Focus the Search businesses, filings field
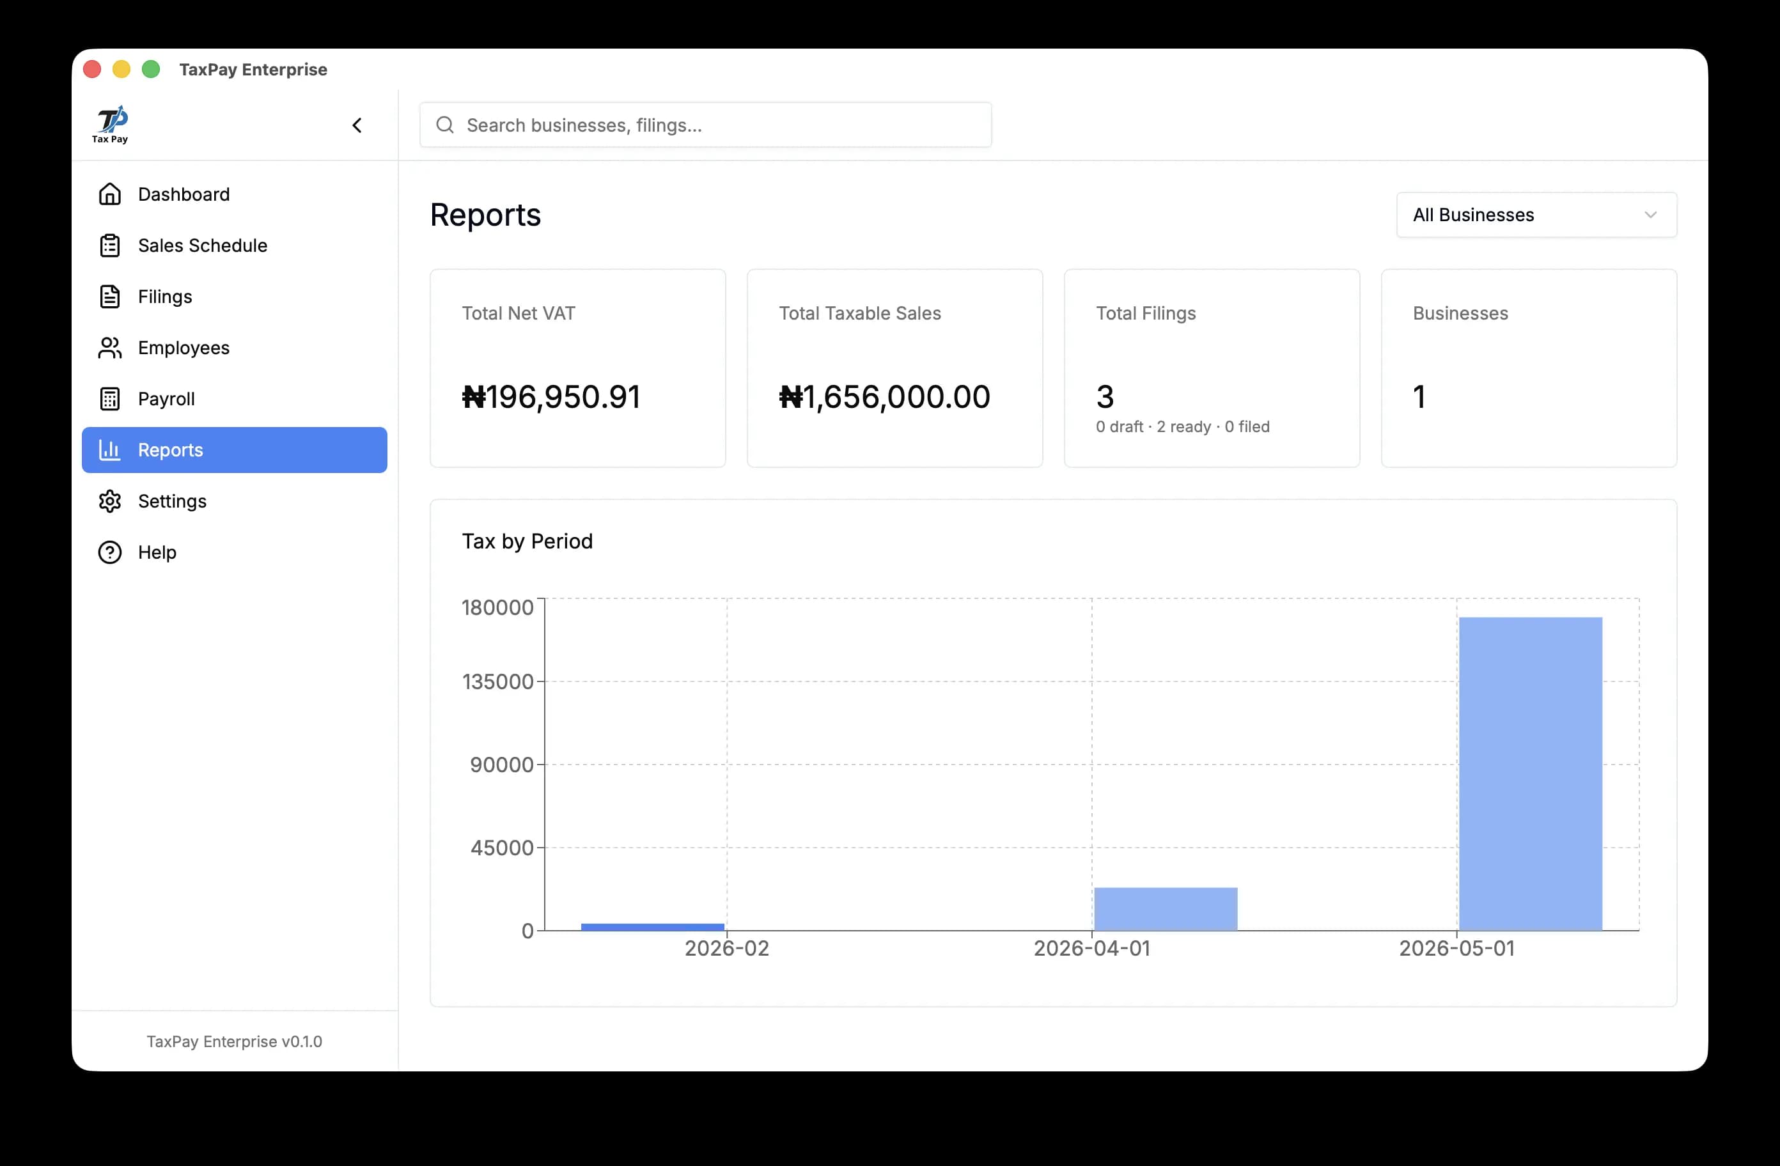This screenshot has height=1166, width=1780. click(x=705, y=125)
